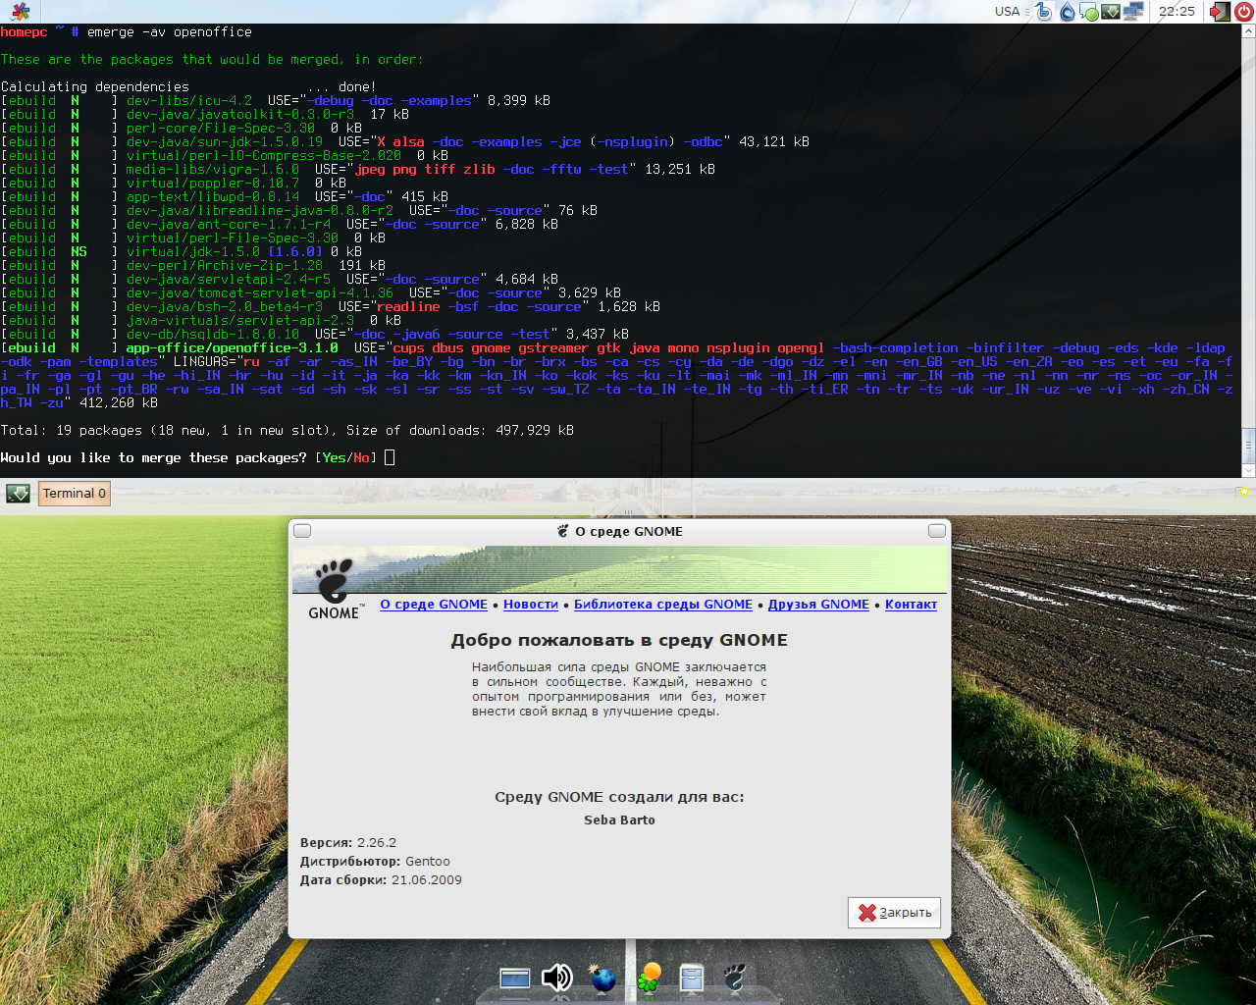
Task: Open the 'Новости' link
Action: (531, 605)
